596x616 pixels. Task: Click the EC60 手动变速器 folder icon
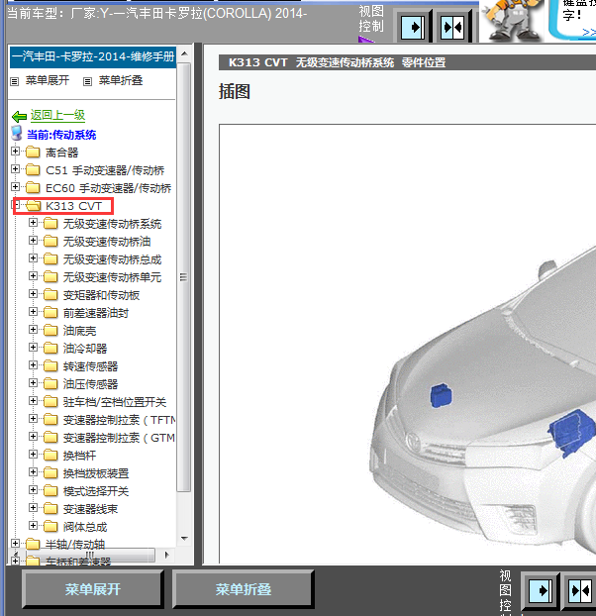click(33, 187)
